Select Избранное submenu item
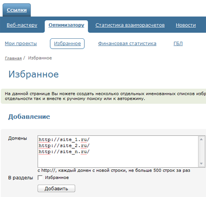This screenshot has height=197, width=206. (x=67, y=44)
